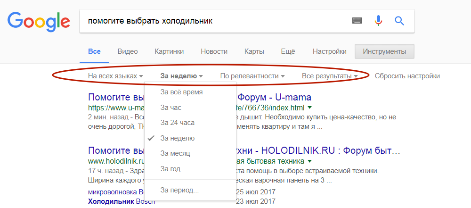
Task: Switch to the Все tab
Action: [x=94, y=51]
